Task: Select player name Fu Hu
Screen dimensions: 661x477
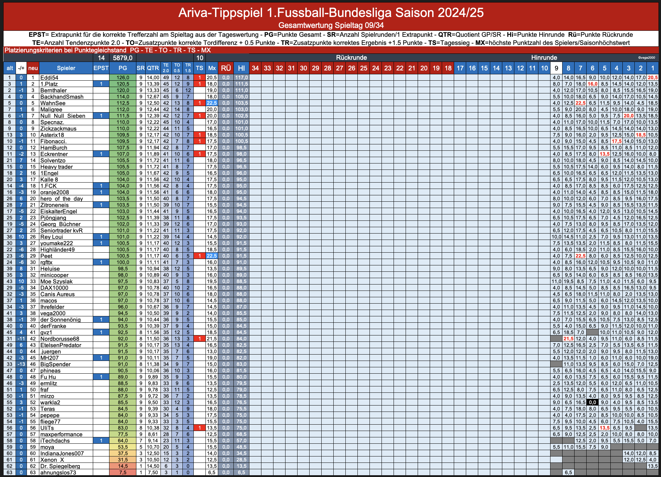Action: 48,377
